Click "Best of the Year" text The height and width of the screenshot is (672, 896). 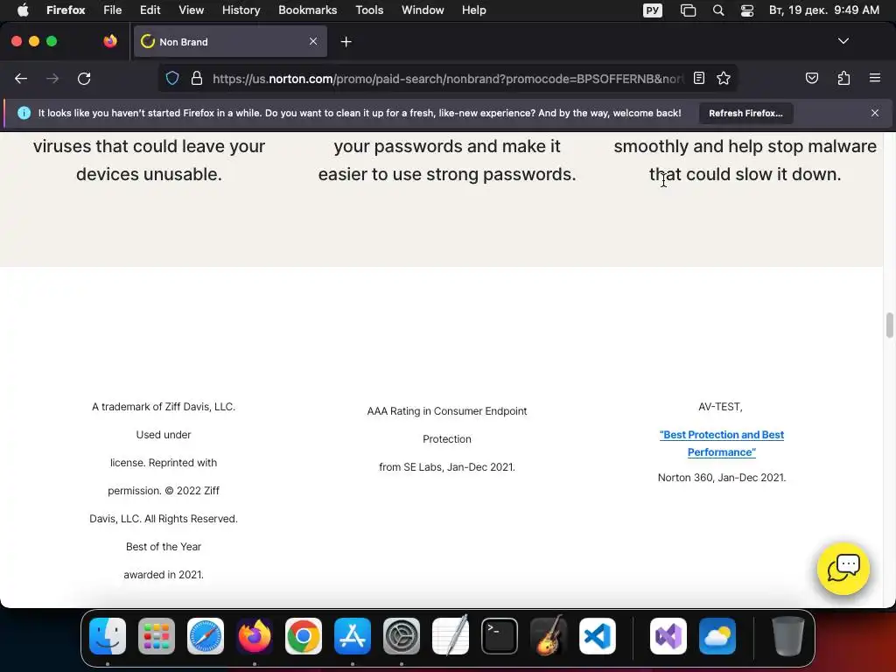[164, 547]
